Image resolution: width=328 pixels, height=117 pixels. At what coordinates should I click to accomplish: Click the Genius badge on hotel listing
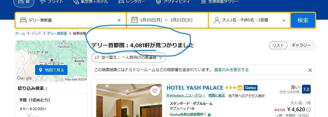click(x=250, y=88)
